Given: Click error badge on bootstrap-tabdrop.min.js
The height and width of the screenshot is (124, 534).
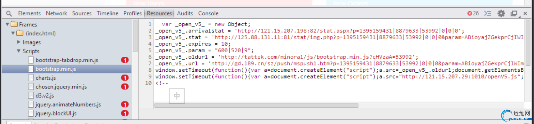Looking at the screenshot, I should (x=125, y=60).
